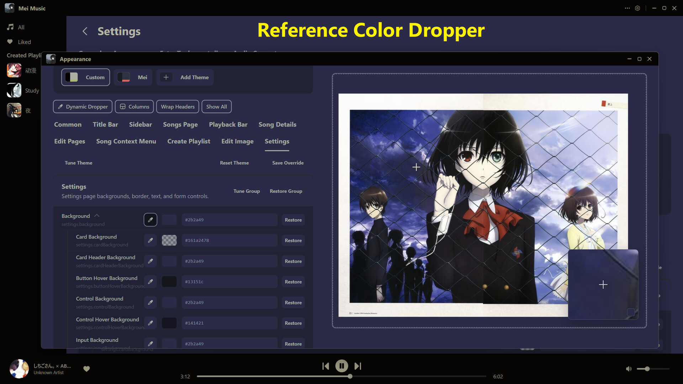The width and height of the screenshot is (683, 384).
Task: Click Add Theme button
Action: point(185,77)
